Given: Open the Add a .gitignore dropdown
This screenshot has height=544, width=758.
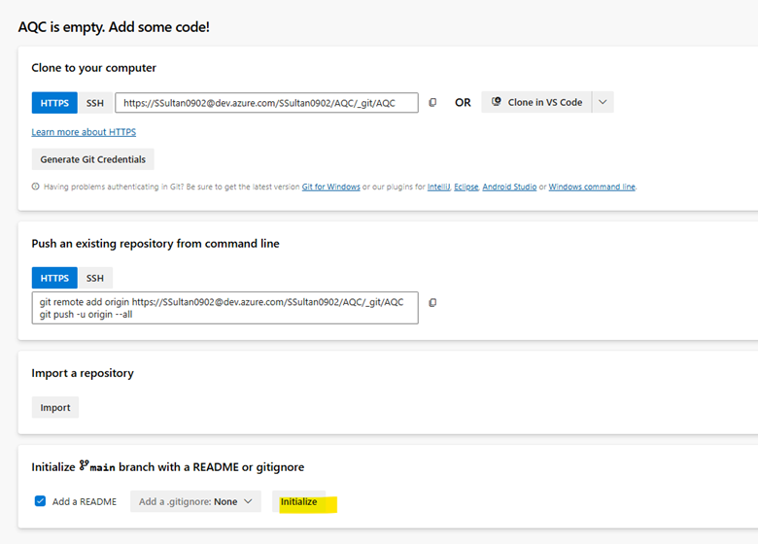Looking at the screenshot, I should click(x=195, y=501).
